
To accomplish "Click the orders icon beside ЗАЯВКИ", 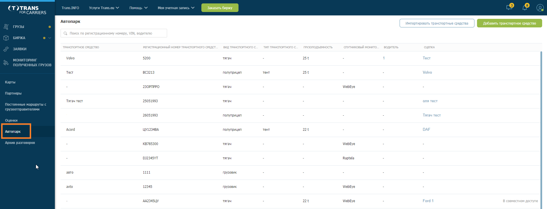I will tap(6, 49).
